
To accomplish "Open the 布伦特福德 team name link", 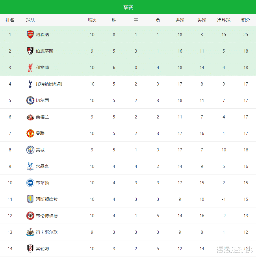I will click(x=47, y=216).
